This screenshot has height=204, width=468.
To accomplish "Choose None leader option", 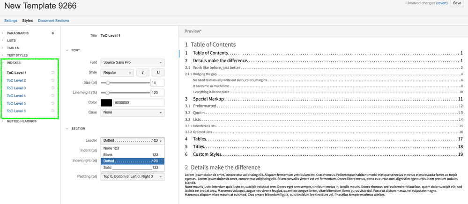I will click(133, 148).
